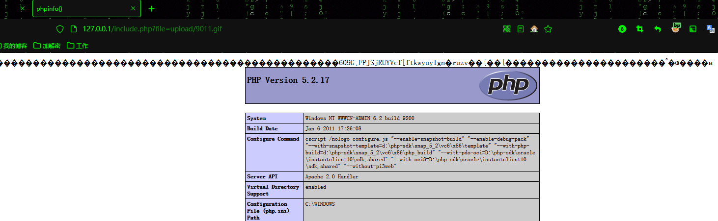Open the bp proxy extension icon
The width and height of the screenshot is (718, 221).
(676, 28)
